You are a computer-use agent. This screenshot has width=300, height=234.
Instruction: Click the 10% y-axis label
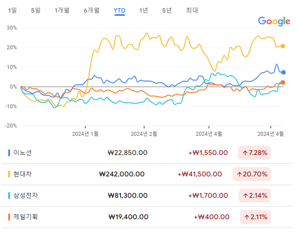point(12,67)
